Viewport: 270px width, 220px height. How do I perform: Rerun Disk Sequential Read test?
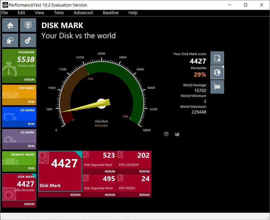(x=110, y=172)
